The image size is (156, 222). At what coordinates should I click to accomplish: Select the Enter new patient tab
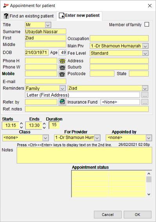pos(79,15)
